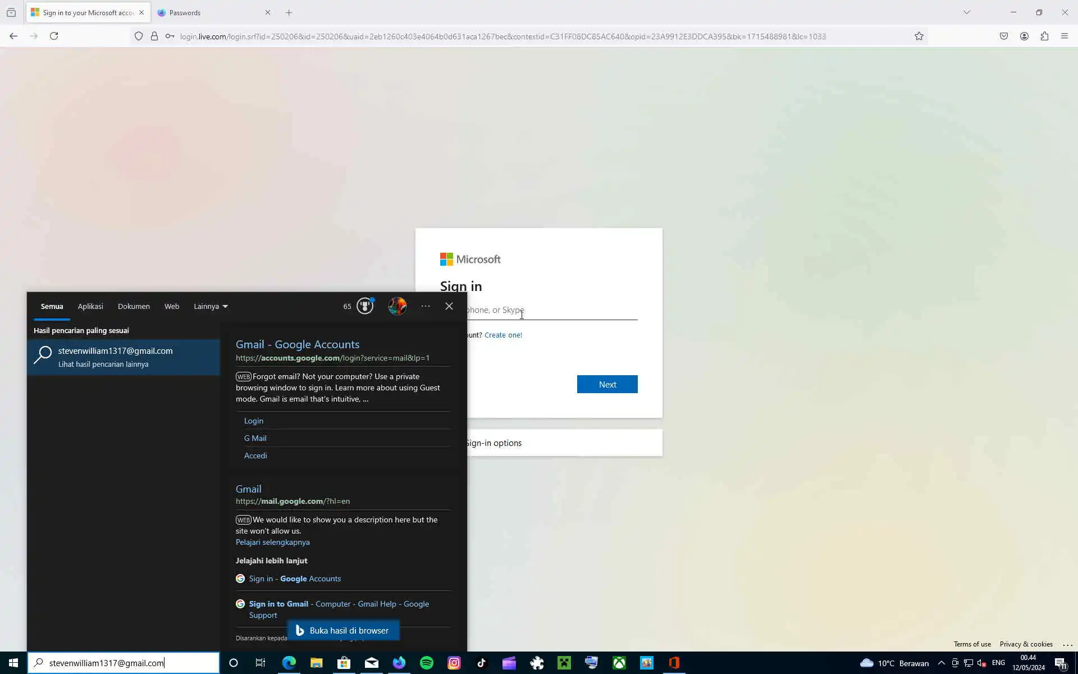The height and width of the screenshot is (674, 1078).
Task: Launch Microsoft Edge from the taskbar
Action: pyautogui.click(x=289, y=663)
